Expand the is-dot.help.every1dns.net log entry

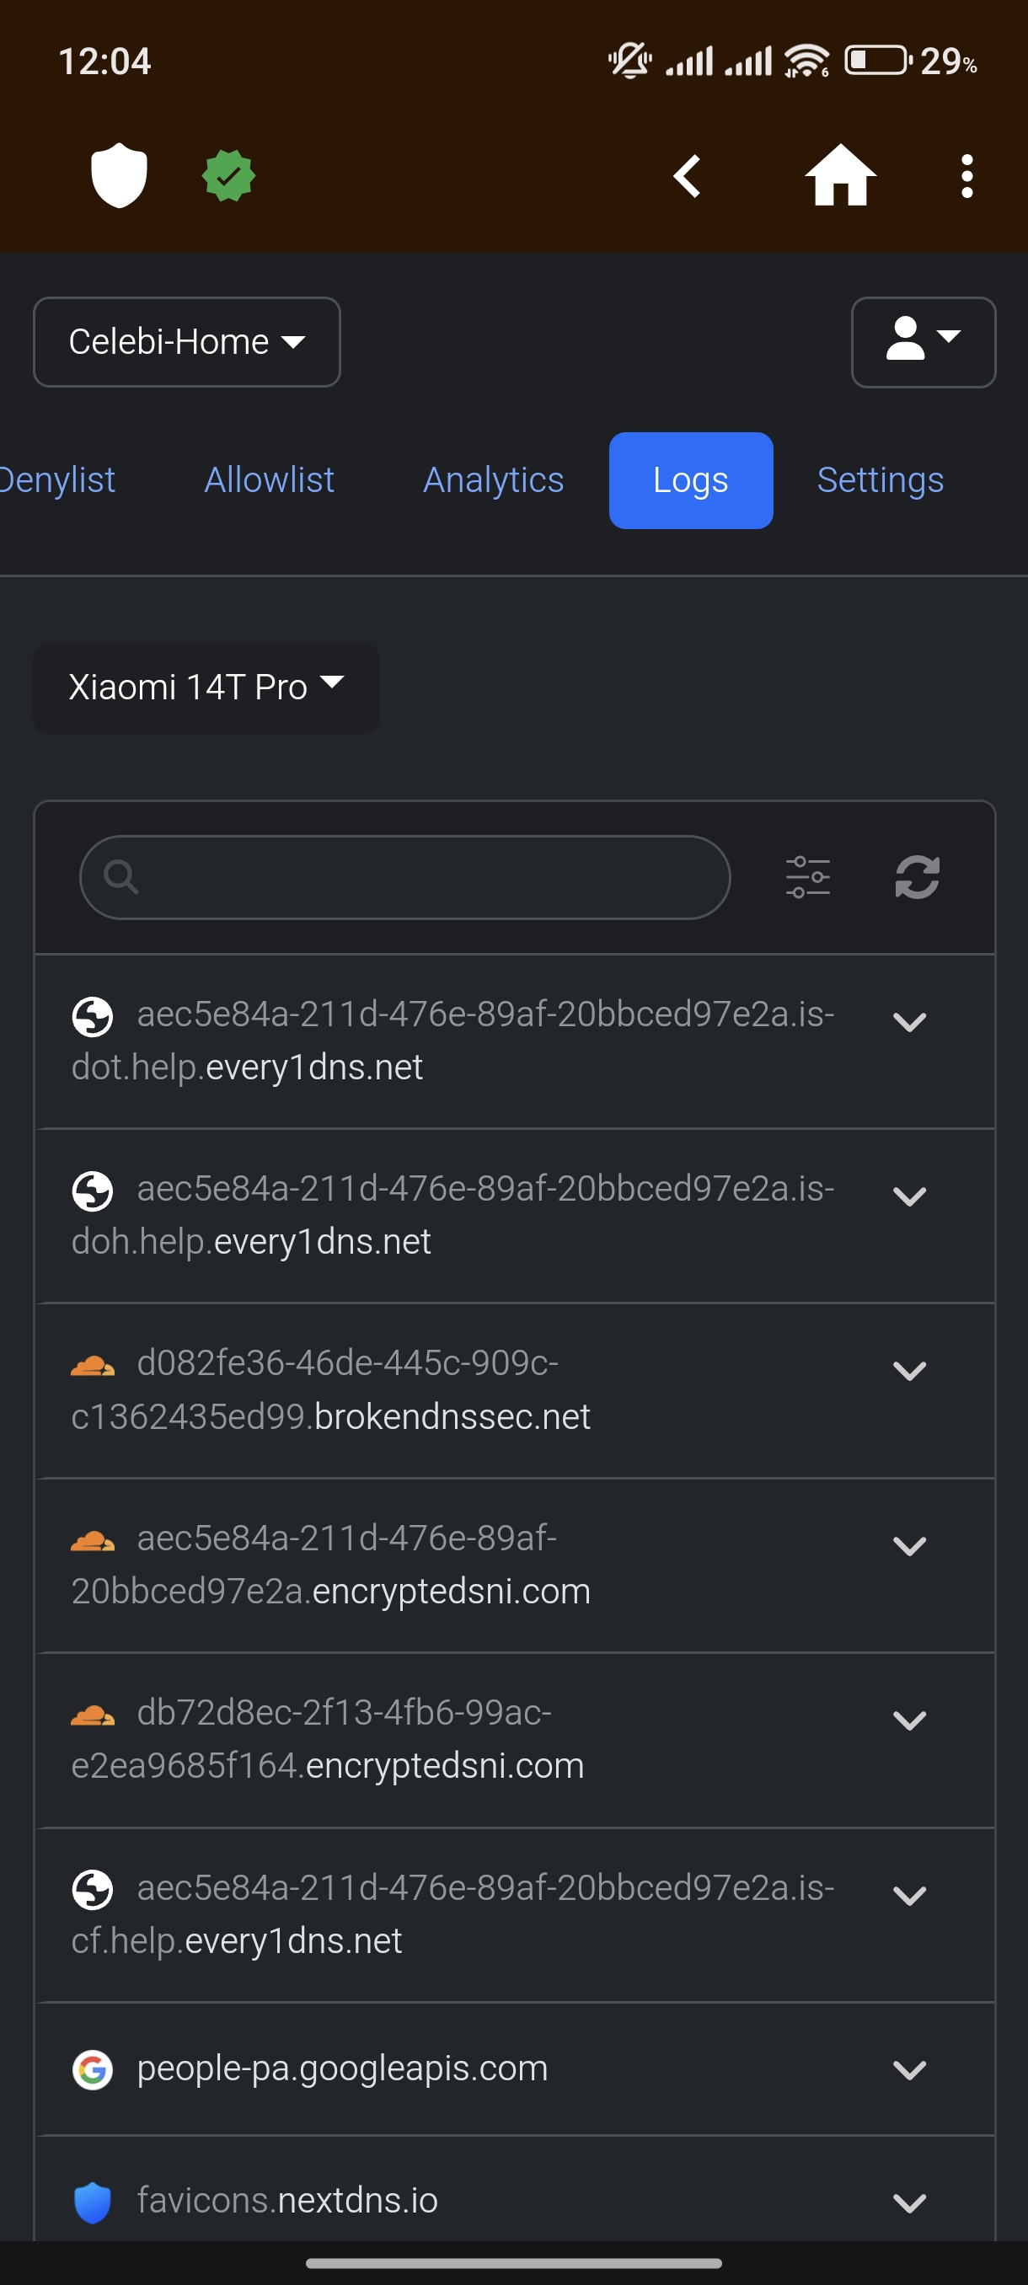[909, 1023]
